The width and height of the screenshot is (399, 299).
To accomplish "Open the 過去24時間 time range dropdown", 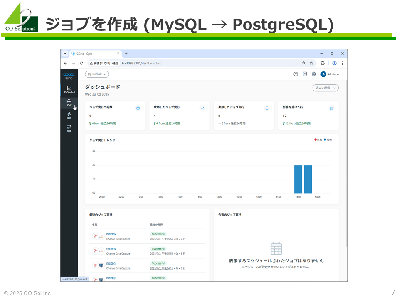I will [x=325, y=88].
